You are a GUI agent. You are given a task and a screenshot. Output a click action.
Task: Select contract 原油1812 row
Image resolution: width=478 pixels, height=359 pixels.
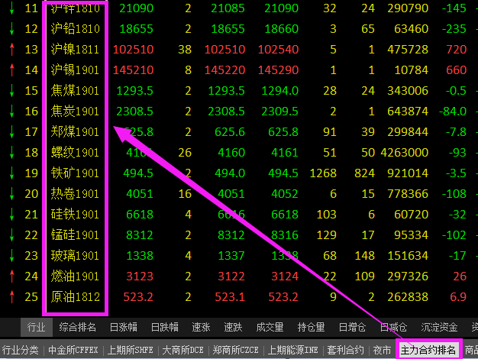76,297
